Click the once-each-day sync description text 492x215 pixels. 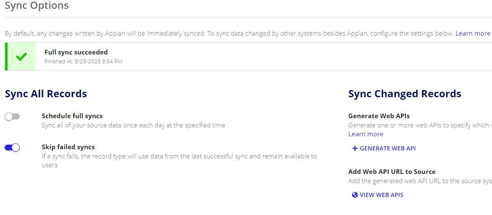pos(133,125)
